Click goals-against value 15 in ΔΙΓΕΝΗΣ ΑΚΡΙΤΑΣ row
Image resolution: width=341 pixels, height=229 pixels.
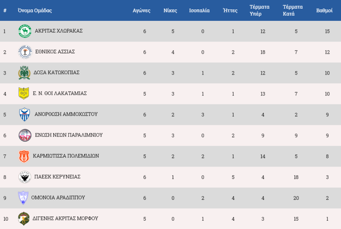tap(296, 219)
